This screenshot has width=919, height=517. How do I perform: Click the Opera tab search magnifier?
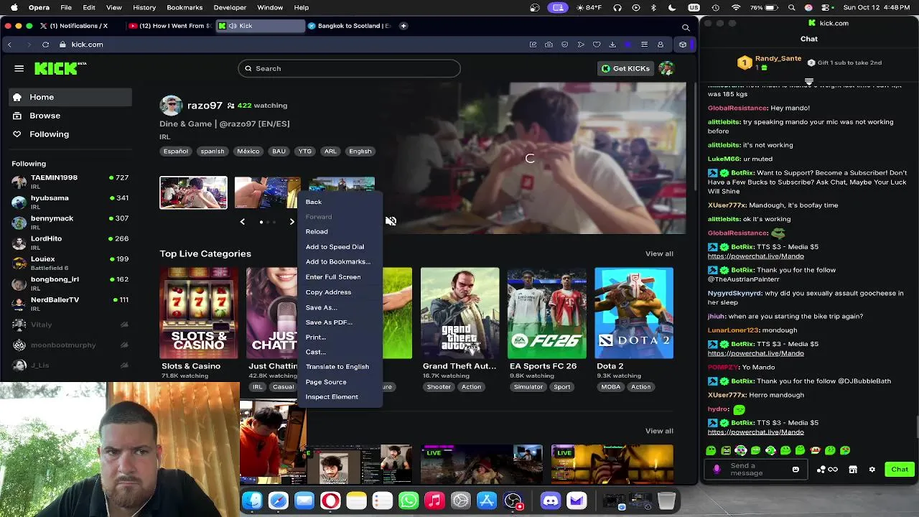click(686, 27)
